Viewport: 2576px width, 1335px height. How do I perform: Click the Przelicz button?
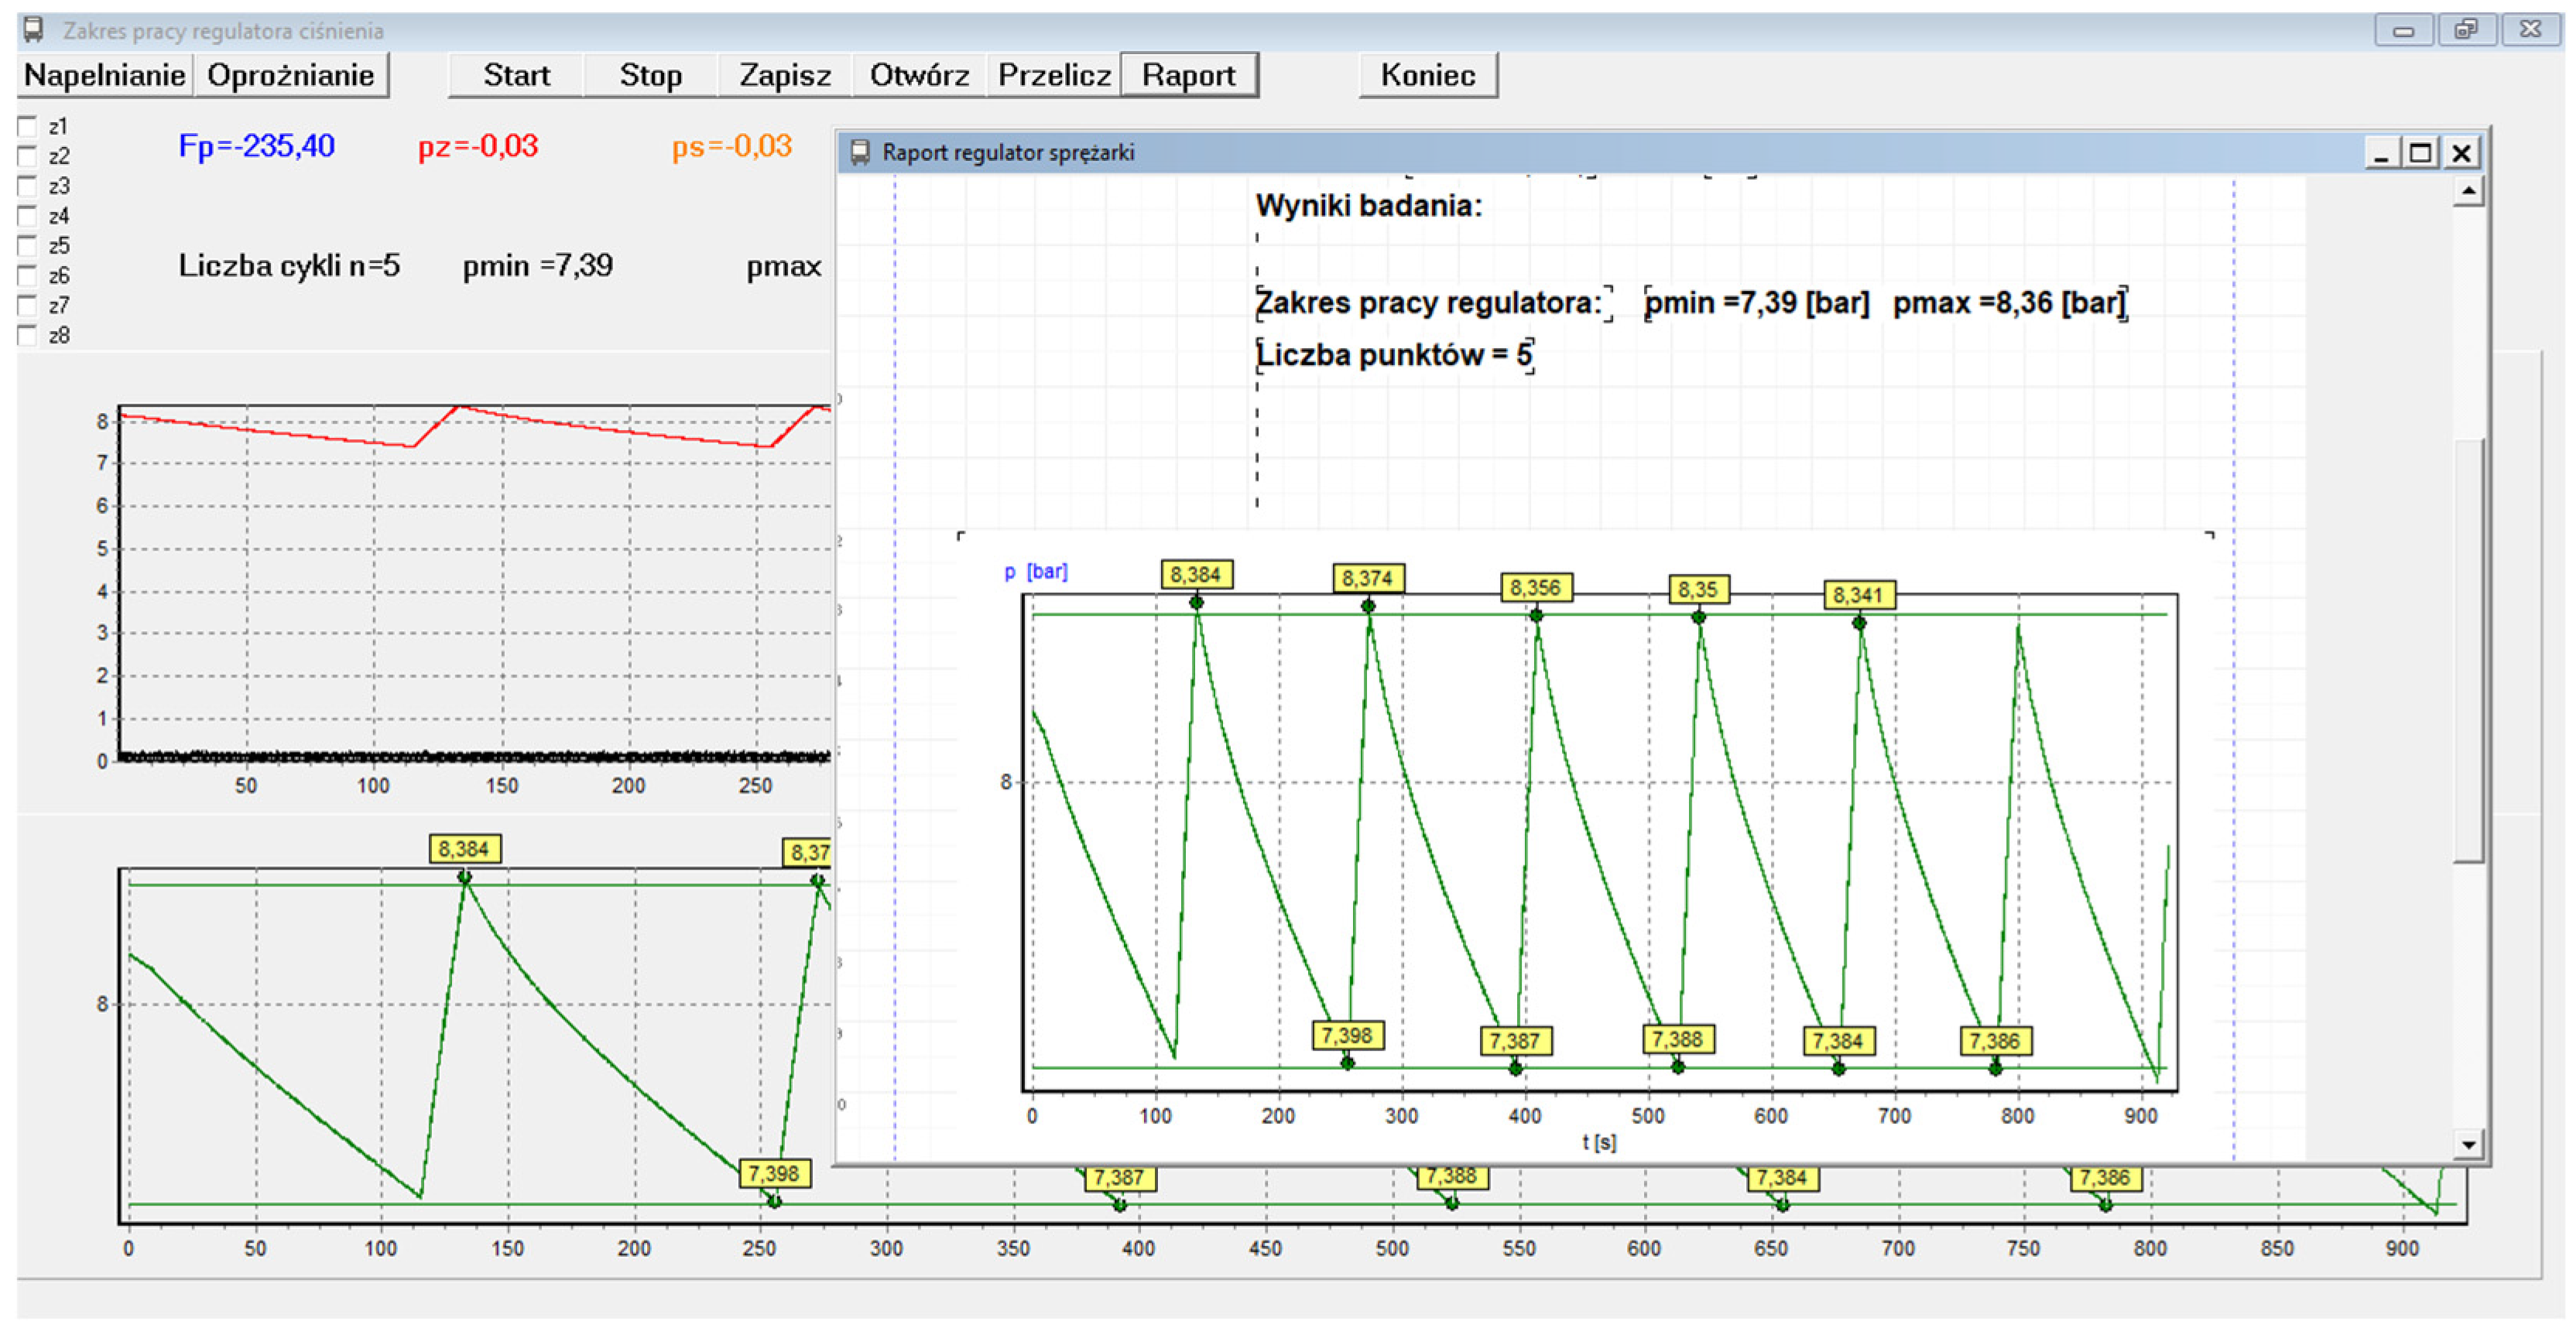pyautogui.click(x=1054, y=75)
